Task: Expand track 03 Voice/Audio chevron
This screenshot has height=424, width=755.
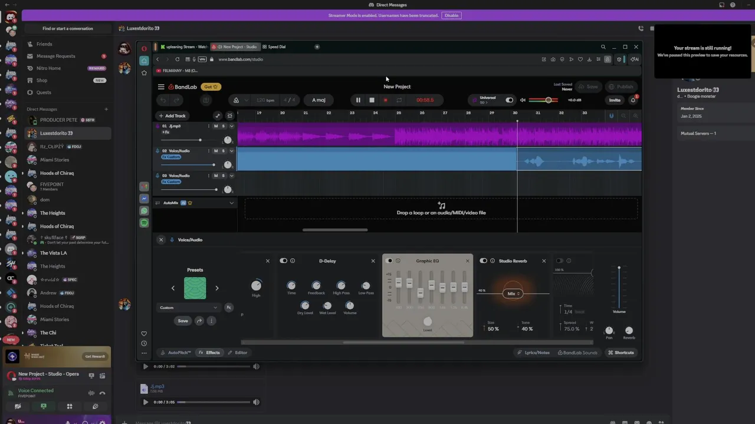Action: coord(231,175)
